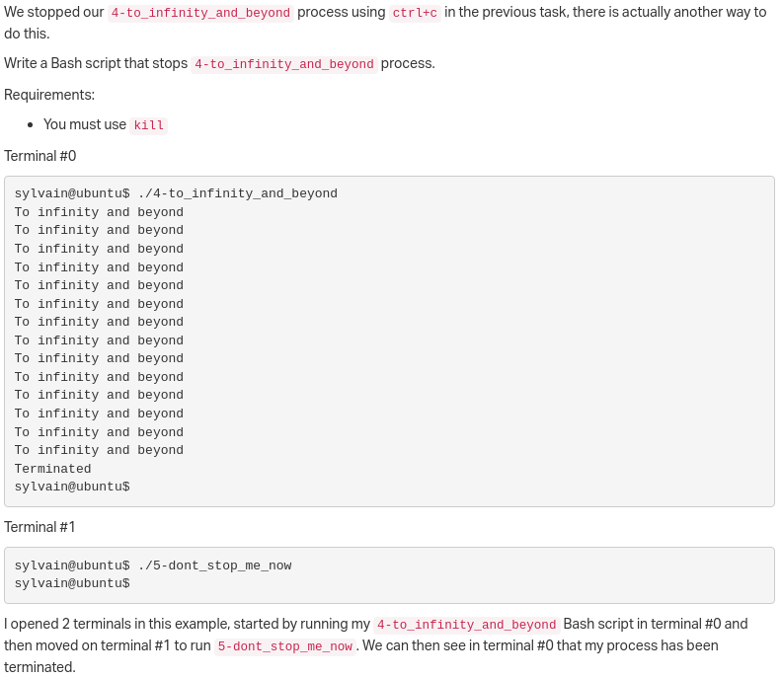
Task: Click the first 4-to_infinity_and_beyond code label
Action: 200,13
